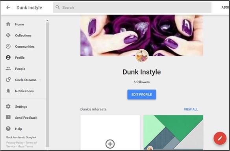
Task: Click the Communities circle icon
Action: pyautogui.click(x=8, y=47)
